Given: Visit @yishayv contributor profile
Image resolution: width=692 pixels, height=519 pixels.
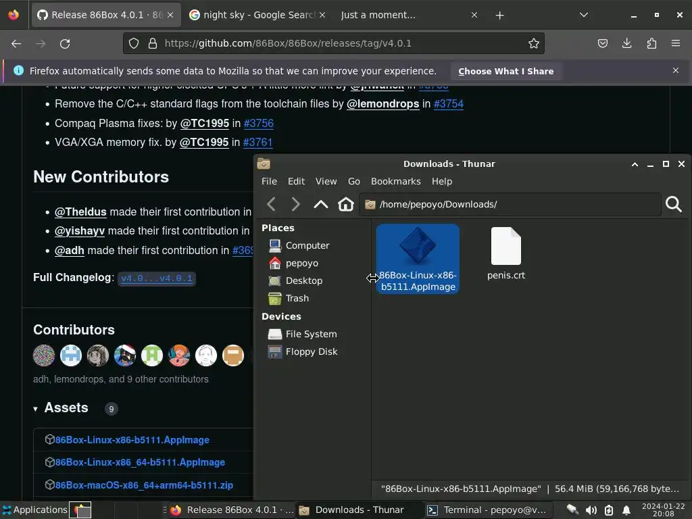Looking at the screenshot, I should (x=80, y=231).
